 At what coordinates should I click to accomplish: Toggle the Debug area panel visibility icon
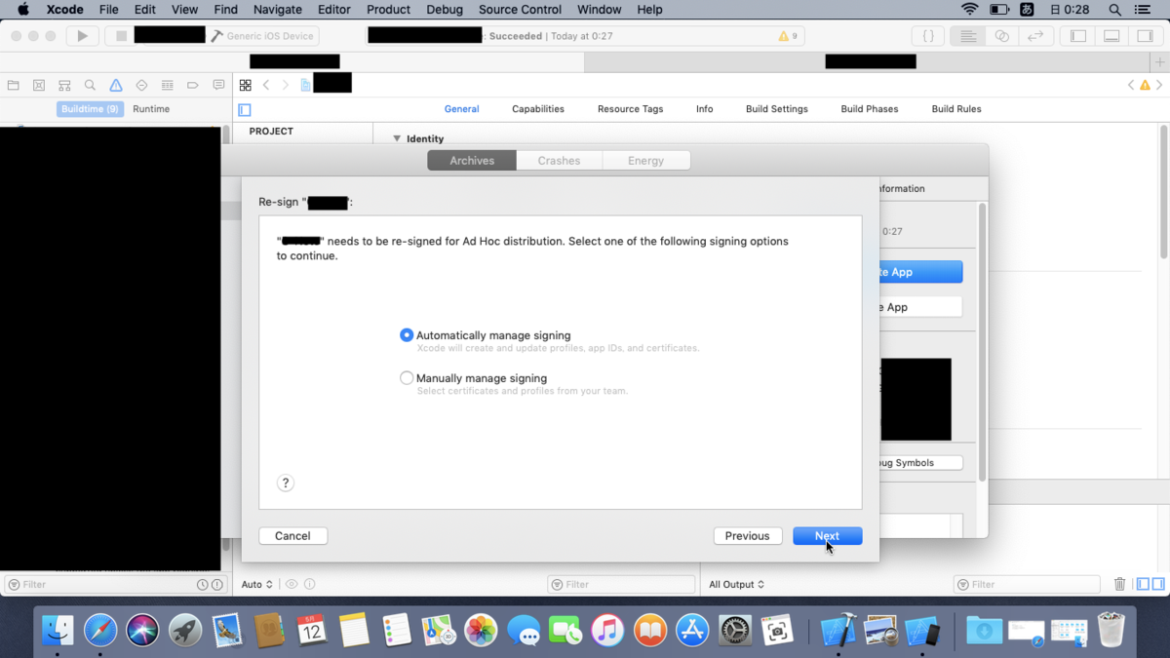coord(1111,36)
